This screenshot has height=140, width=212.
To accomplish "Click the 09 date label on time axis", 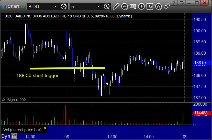I will 185,137.
